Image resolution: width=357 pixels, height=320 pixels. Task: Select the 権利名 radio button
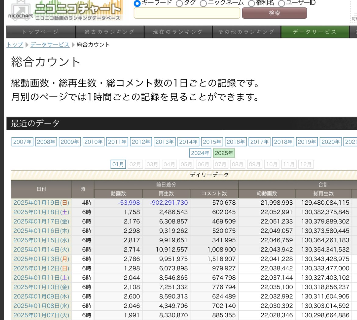point(251,3)
